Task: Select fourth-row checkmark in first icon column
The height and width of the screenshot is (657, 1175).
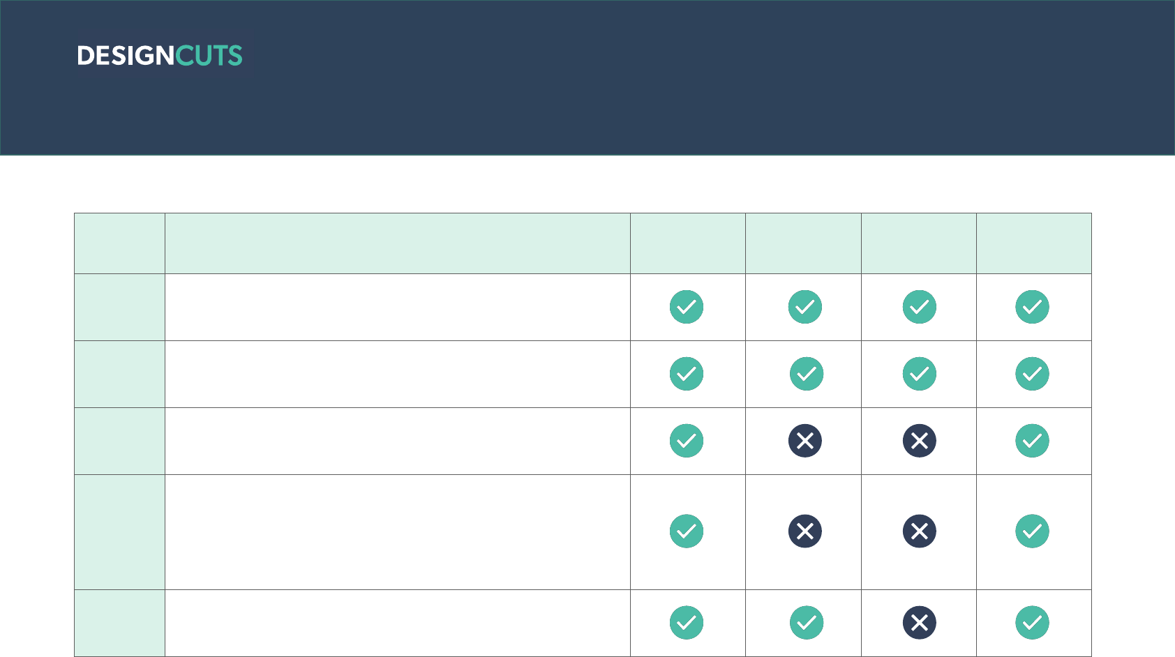Action: pyautogui.click(x=687, y=531)
